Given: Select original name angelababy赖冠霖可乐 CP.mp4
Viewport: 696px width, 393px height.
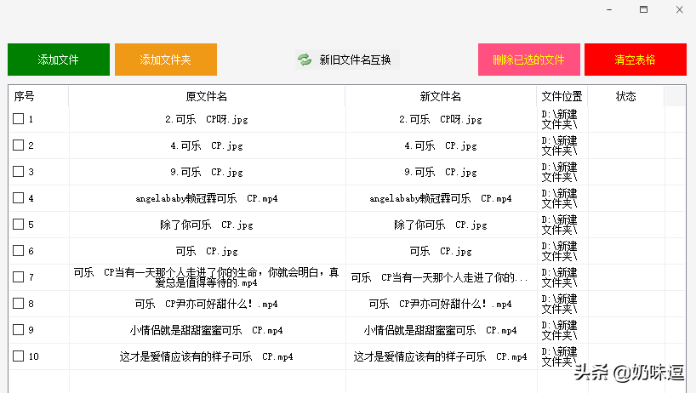Looking at the screenshot, I should tap(207, 198).
